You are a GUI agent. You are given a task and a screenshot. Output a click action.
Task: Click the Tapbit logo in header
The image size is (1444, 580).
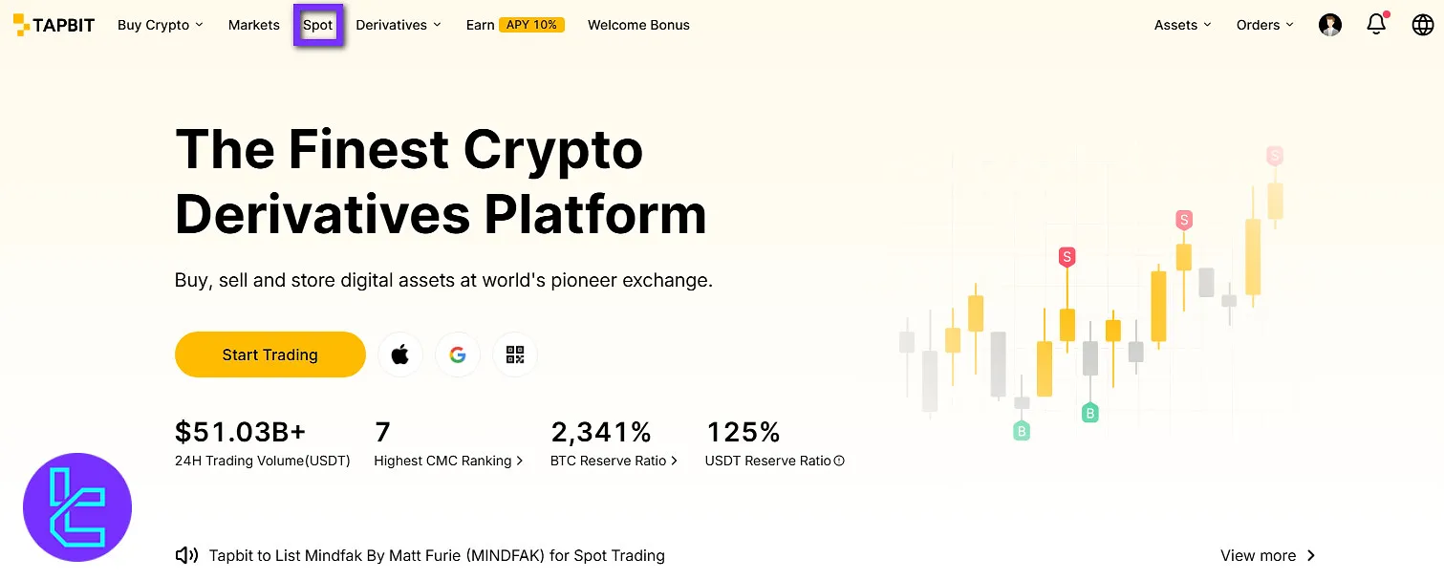coord(54,25)
